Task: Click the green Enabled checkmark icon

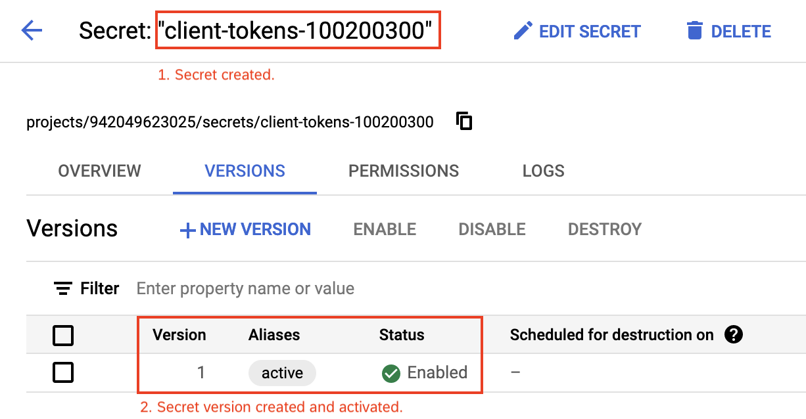Action: (391, 373)
